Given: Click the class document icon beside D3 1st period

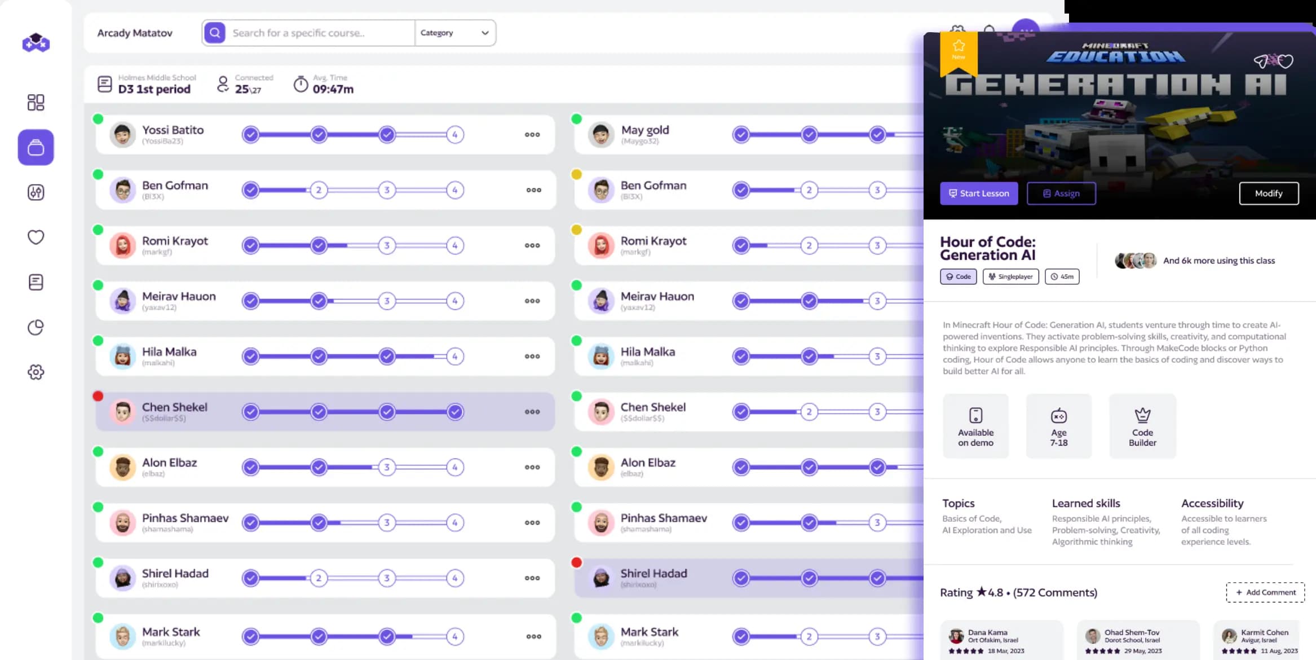Looking at the screenshot, I should (x=104, y=84).
